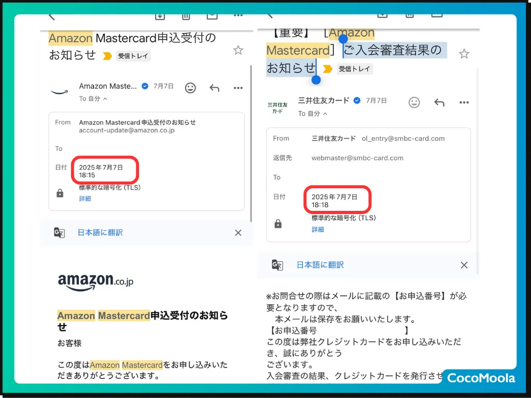This screenshot has width=531, height=398.
Task: Click account-update@amazon.co.jp address
Action: click(127, 130)
